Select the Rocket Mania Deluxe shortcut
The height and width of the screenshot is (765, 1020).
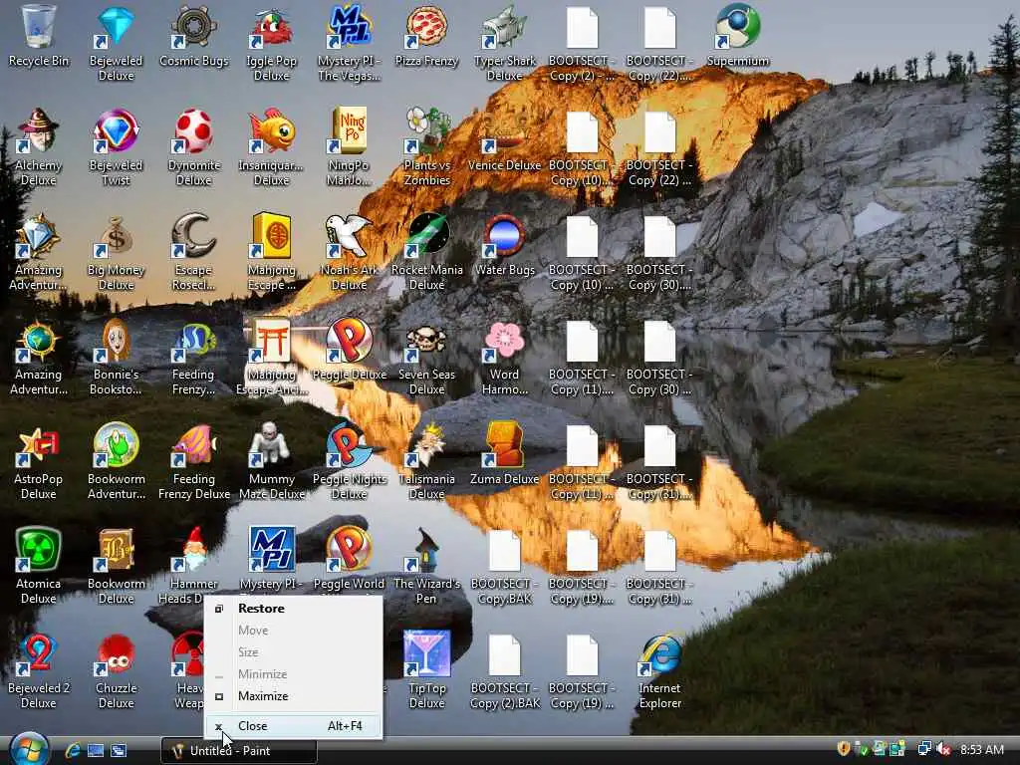[426, 252]
